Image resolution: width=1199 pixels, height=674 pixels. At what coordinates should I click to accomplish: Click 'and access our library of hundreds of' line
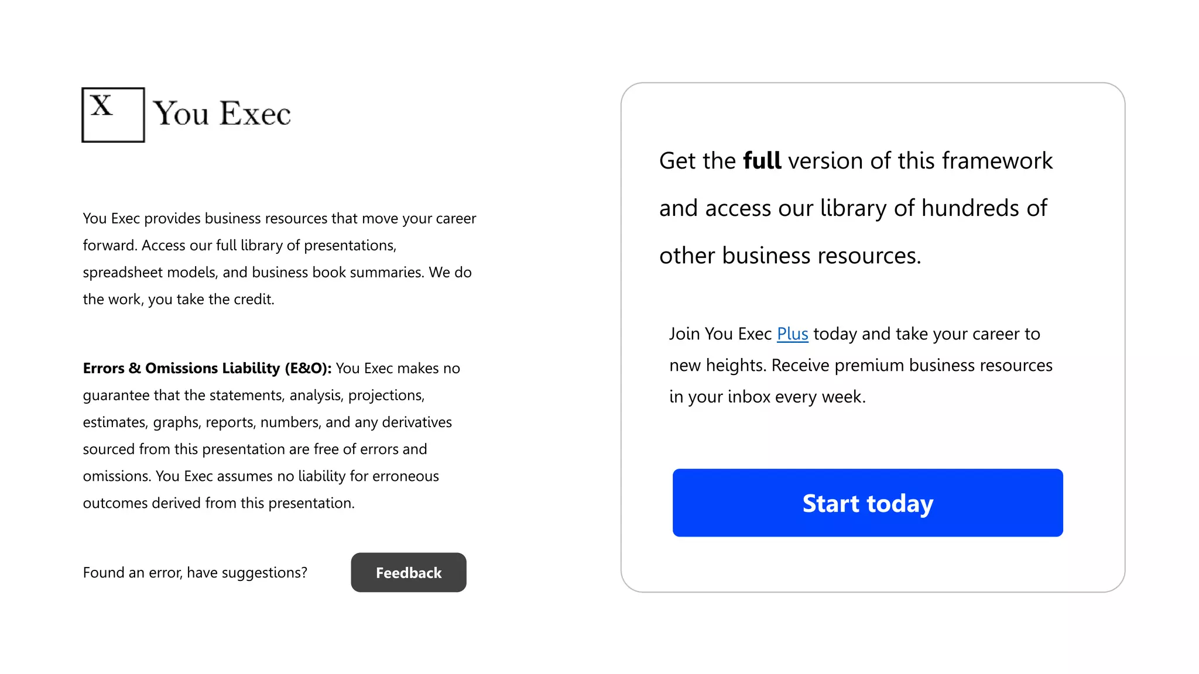[x=853, y=209]
